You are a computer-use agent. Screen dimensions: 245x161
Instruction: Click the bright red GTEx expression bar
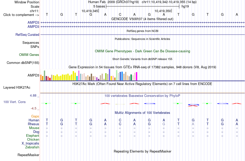[50, 79]
